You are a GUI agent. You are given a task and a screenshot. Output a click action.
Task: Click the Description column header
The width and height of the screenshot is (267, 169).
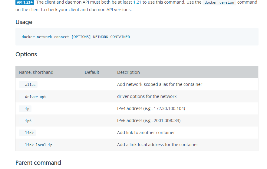pyautogui.click(x=128, y=72)
